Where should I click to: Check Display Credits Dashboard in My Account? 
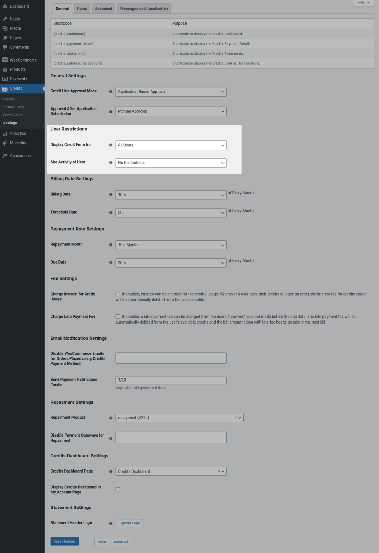(118, 490)
